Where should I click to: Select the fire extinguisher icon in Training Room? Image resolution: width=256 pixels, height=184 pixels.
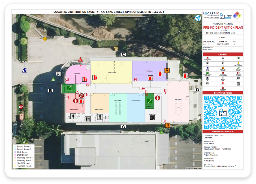(94, 77)
